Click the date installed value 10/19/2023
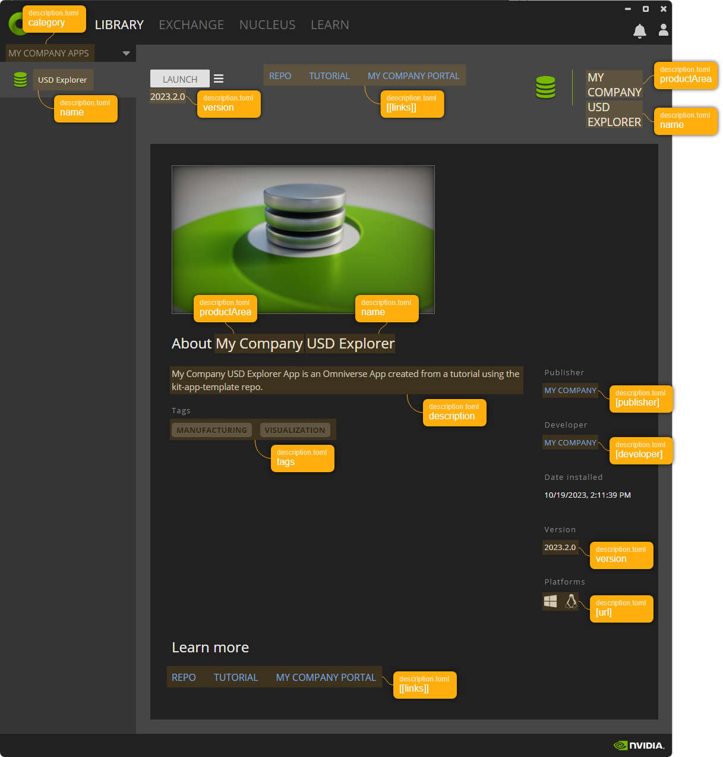Image resolution: width=723 pixels, height=757 pixels. point(588,495)
